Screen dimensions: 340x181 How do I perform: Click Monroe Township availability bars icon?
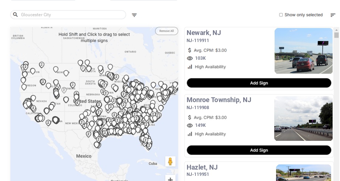[x=190, y=134]
